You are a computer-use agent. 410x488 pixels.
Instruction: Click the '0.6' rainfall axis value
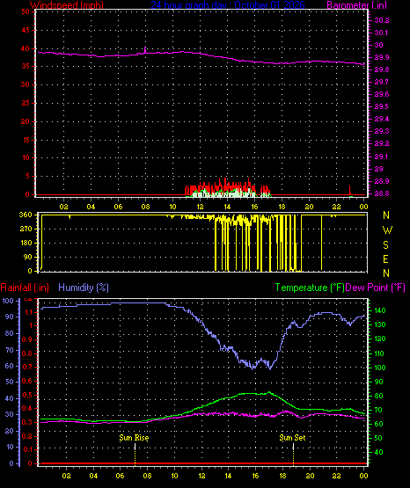coord(27,381)
